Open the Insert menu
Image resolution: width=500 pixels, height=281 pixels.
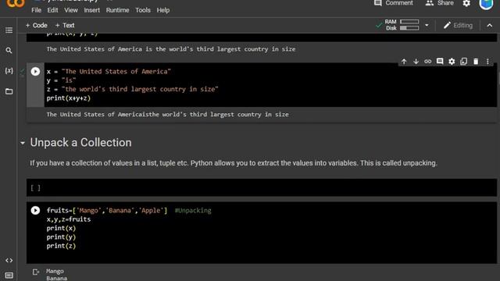pos(92,10)
